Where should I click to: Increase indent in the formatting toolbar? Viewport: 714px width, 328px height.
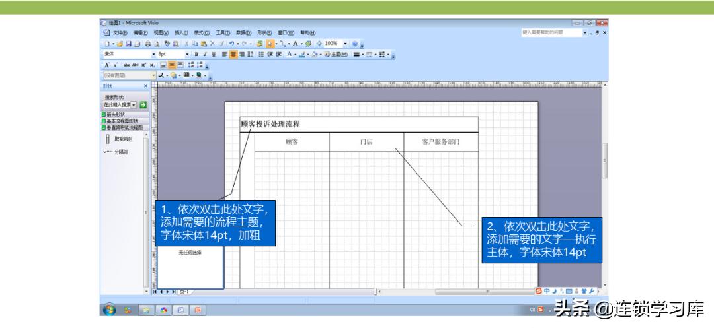pos(279,55)
